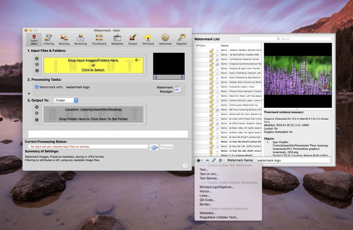The image size is (353, 230).
Task: Choose Vector... menu item
Action: pyautogui.click(x=205, y=191)
